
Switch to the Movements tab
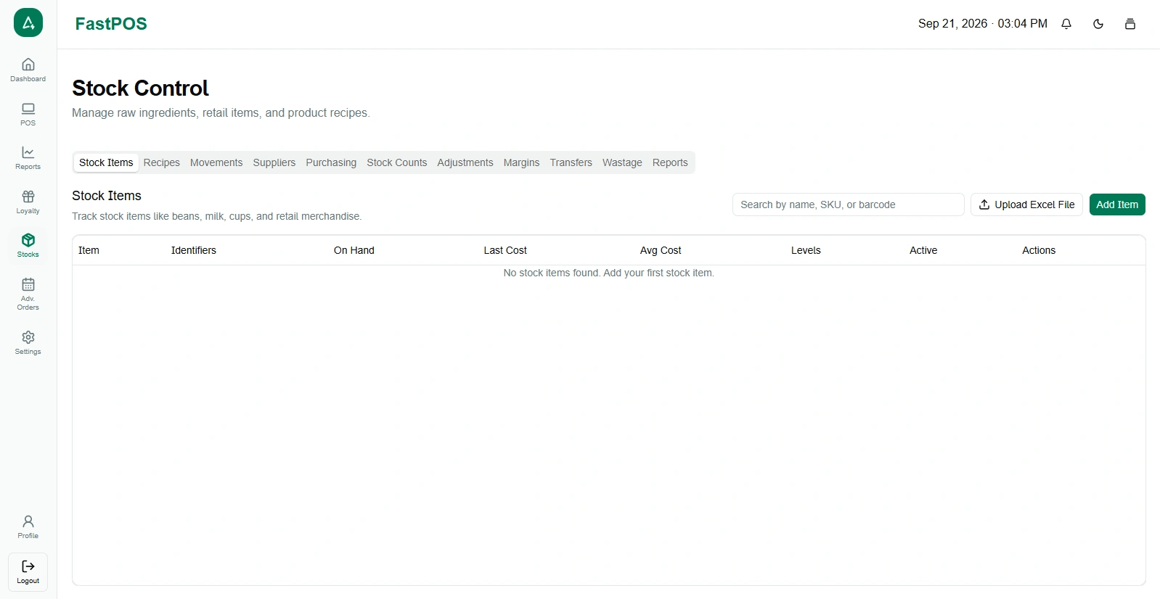(216, 162)
